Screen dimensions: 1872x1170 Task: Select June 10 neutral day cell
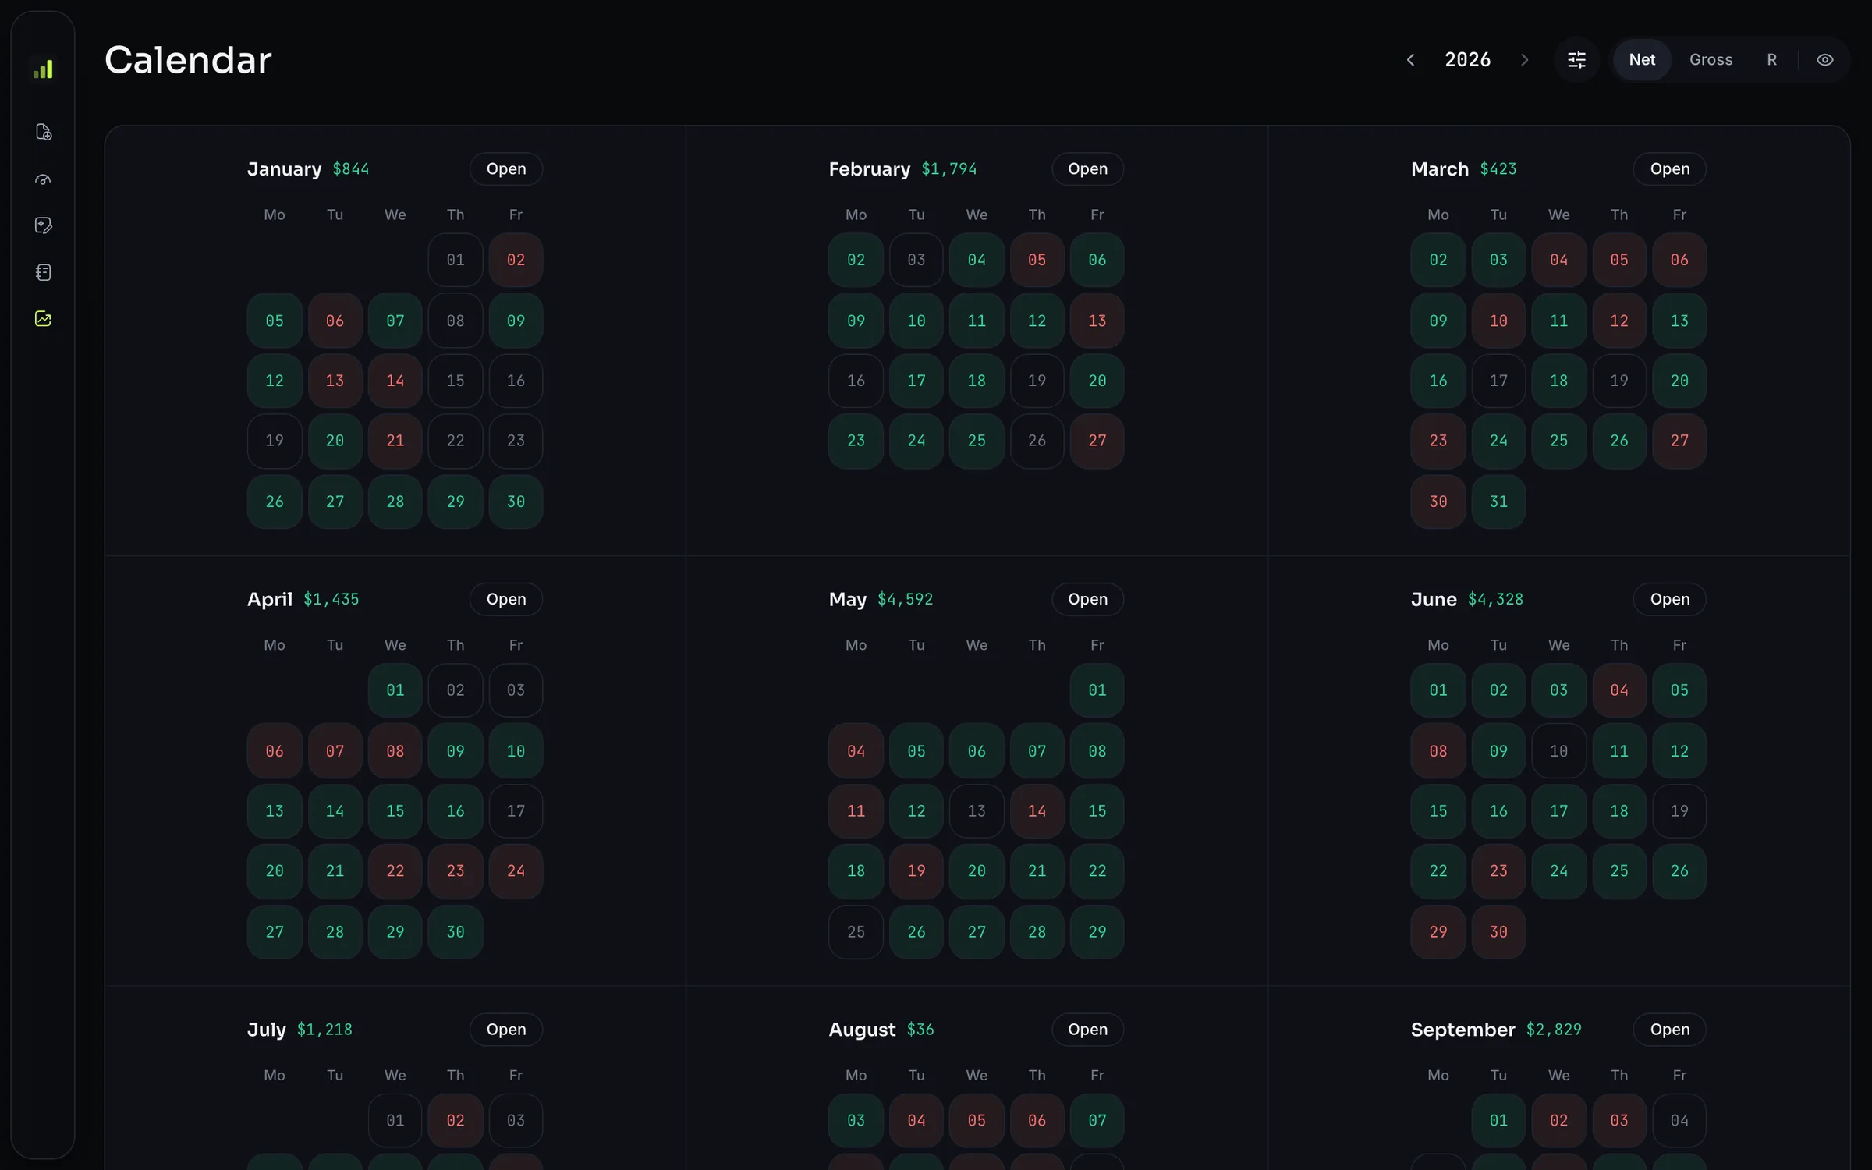1558,751
